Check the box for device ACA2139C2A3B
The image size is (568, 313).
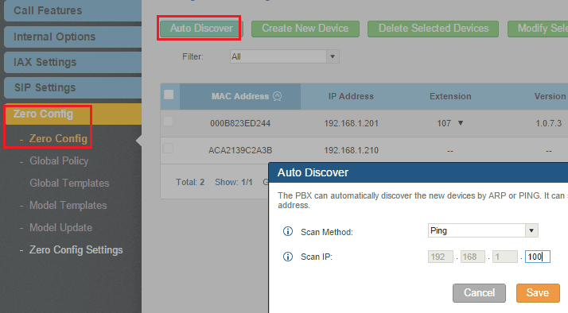coord(168,149)
